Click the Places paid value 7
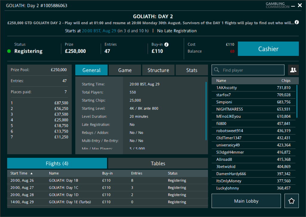Screen dimensions: 306x217 click(65, 92)
